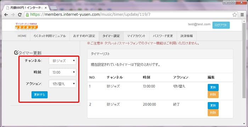Reload the page with refresh icon
248x127 pixels.
point(20,15)
